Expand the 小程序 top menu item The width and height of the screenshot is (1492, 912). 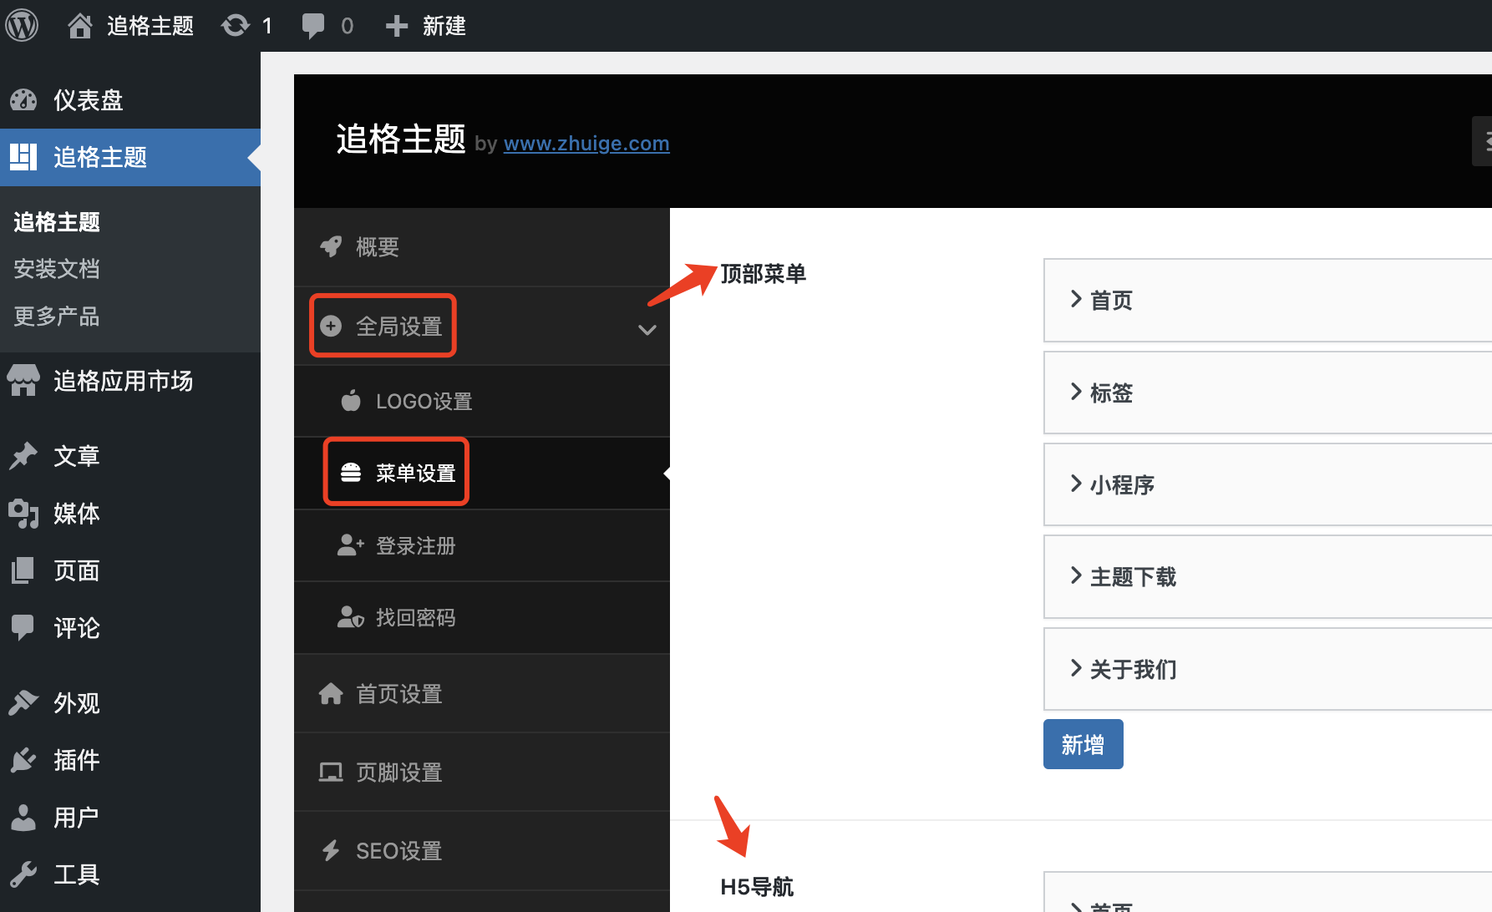1267,484
